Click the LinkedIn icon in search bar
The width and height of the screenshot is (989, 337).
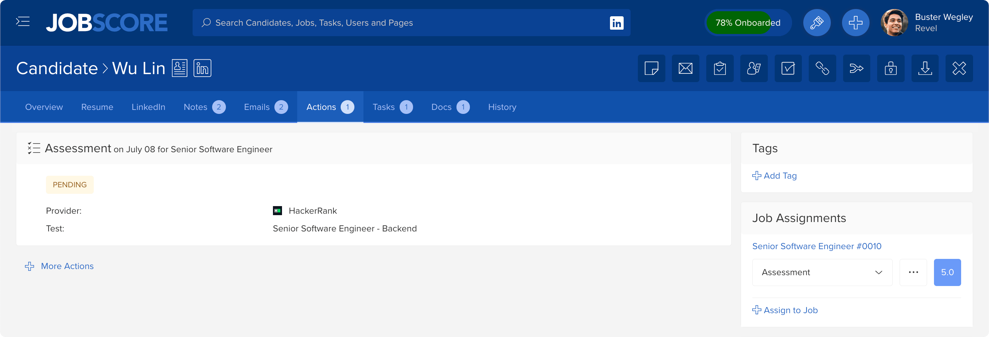616,23
